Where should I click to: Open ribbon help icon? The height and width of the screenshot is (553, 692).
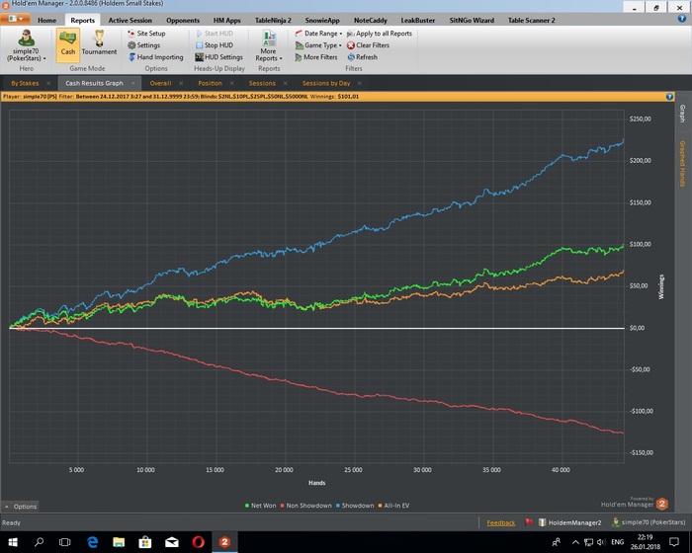pos(682,19)
